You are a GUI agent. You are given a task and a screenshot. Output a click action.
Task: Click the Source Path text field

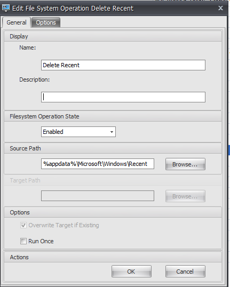coord(98,164)
